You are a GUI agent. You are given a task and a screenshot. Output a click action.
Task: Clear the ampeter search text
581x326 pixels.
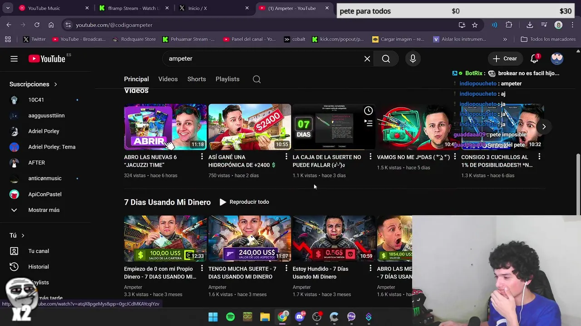tap(367, 58)
